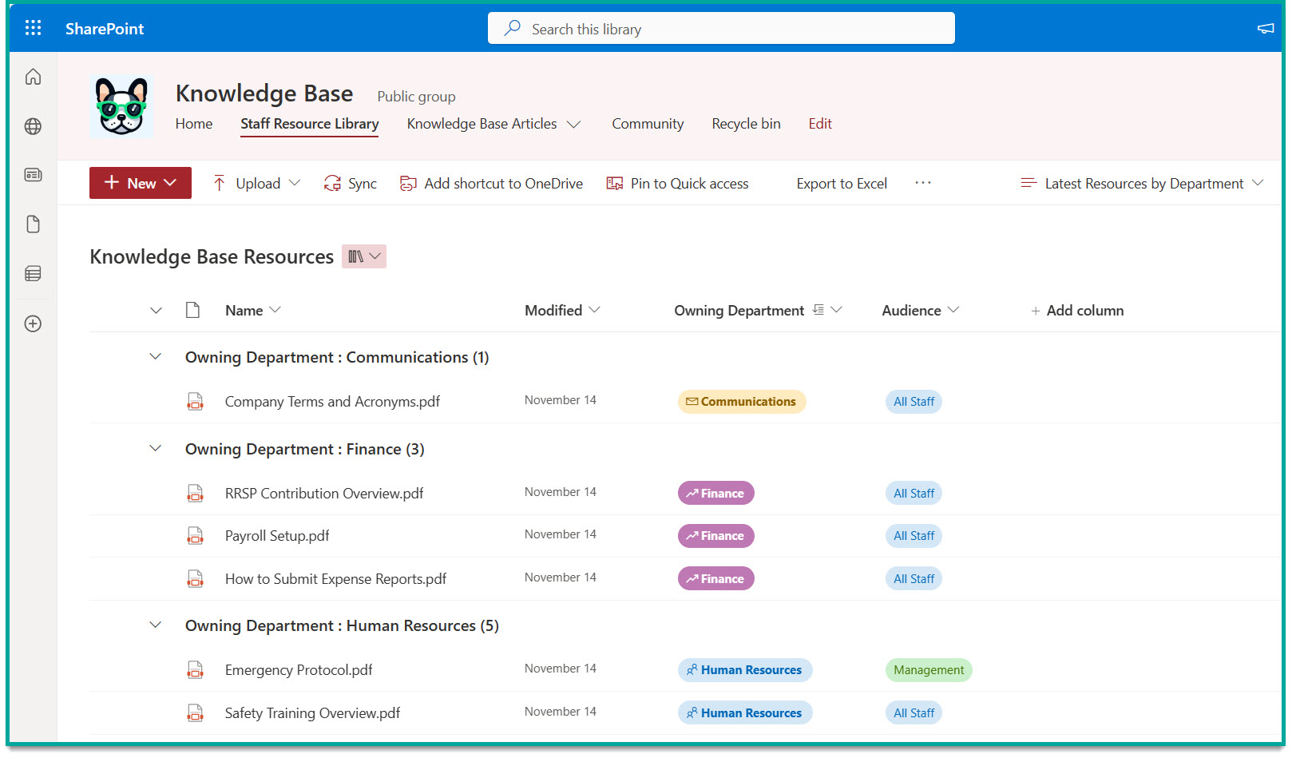Click the globe icon in the navigation sidebar
This screenshot has width=1292, height=758.
tap(33, 126)
